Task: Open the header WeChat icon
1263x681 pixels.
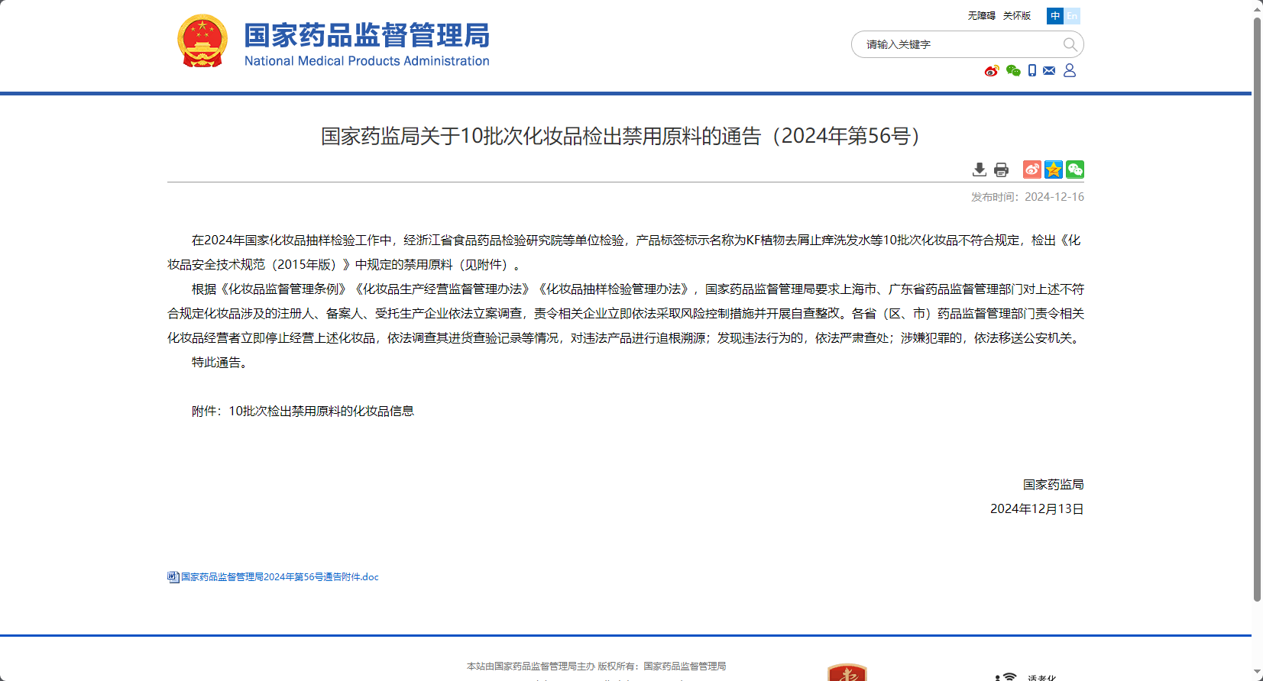Action: (x=1013, y=71)
